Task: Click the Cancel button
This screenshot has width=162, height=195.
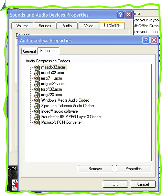Action: pyautogui.click(x=143, y=184)
